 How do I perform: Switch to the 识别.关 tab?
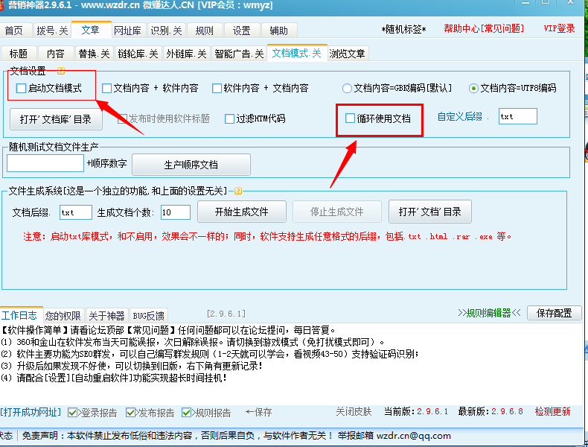click(167, 31)
